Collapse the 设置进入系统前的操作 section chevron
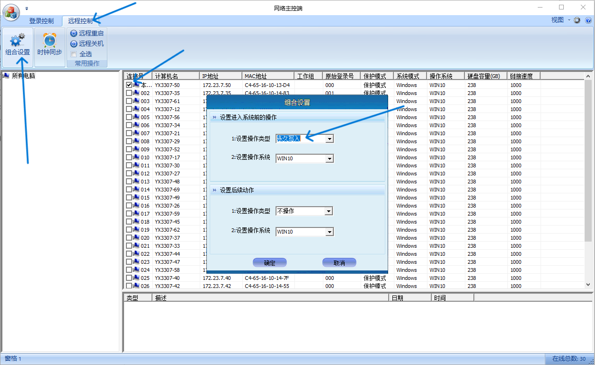This screenshot has height=365, width=595. pyautogui.click(x=215, y=117)
